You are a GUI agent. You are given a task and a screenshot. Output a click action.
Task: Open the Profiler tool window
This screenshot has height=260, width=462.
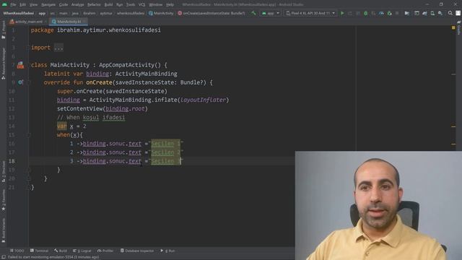(105, 251)
